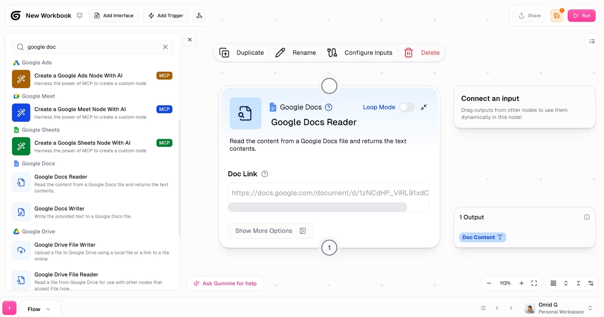Click the bottom list lines icon

click(x=483, y=308)
